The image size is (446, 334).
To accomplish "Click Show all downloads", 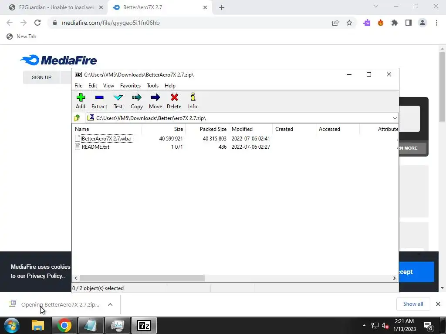I will coord(413,304).
